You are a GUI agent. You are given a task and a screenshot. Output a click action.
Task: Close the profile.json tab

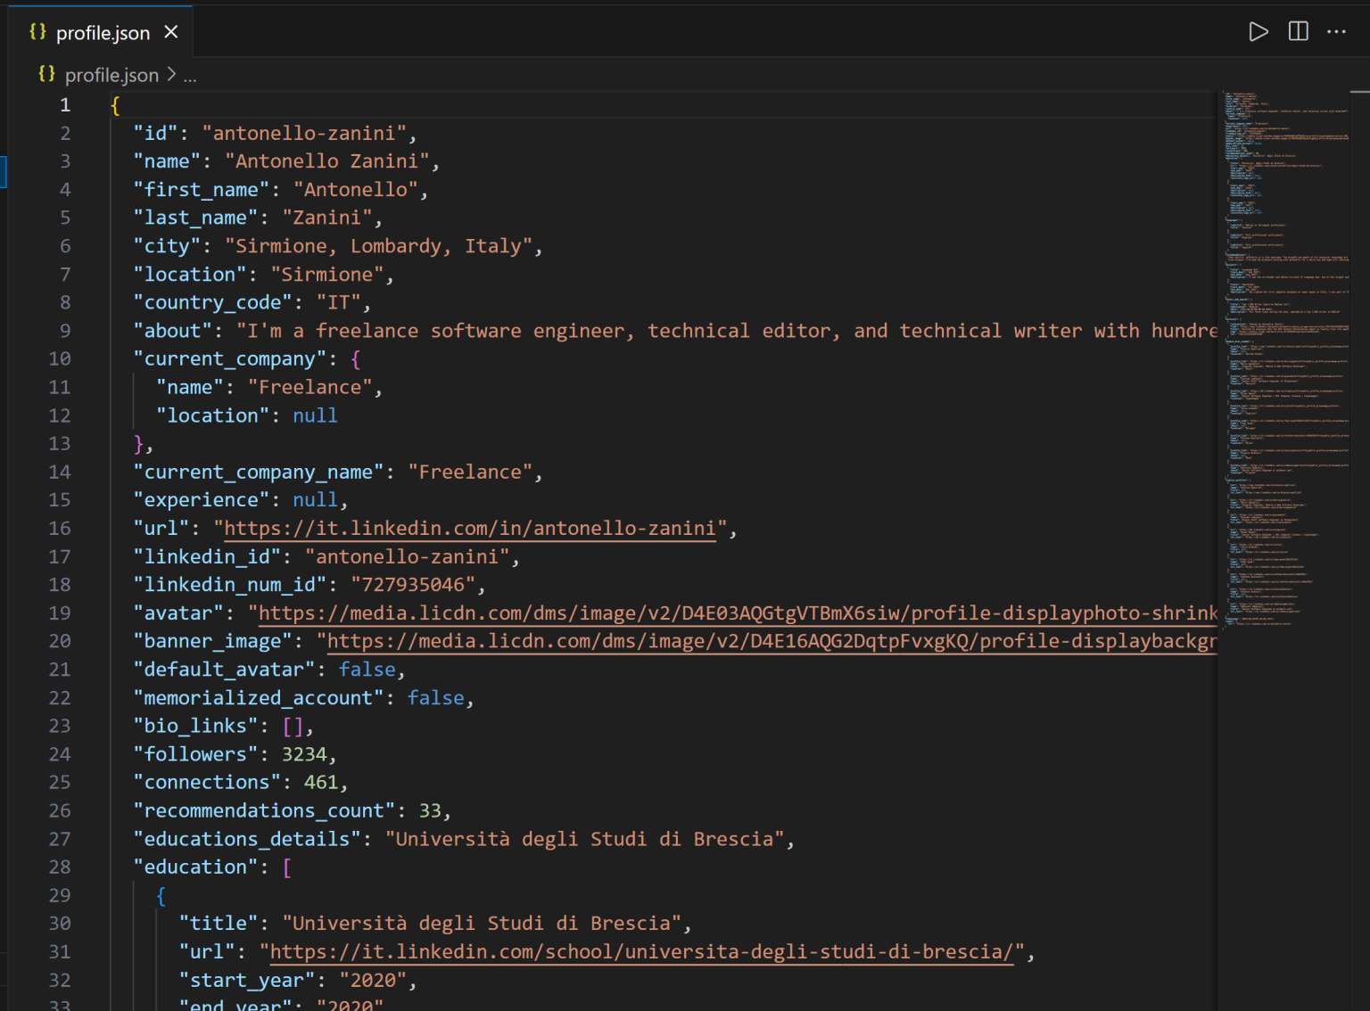[171, 31]
